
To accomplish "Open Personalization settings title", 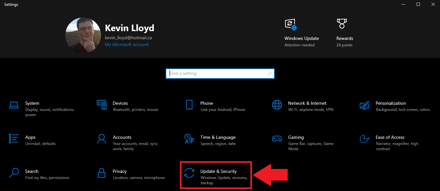I will [391, 103].
